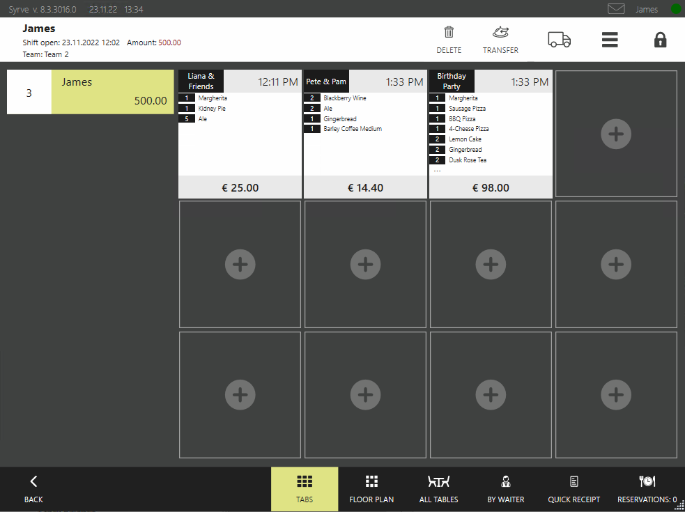The width and height of the screenshot is (685, 512).
Task: Open the delivery truck icon
Action: [559, 40]
